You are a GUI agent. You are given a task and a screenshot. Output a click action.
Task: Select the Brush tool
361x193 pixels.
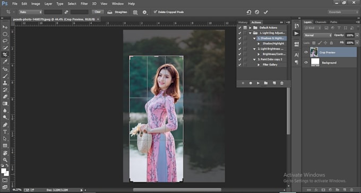point(5,76)
